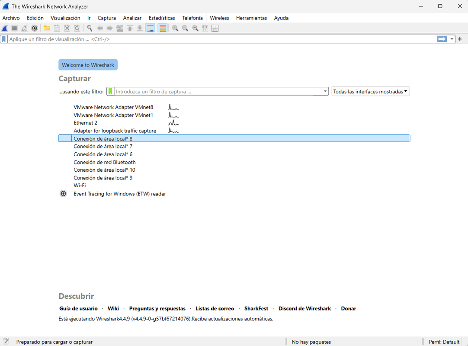The image size is (468, 346).
Task: Reload this capture file icon
Action: pos(77,28)
